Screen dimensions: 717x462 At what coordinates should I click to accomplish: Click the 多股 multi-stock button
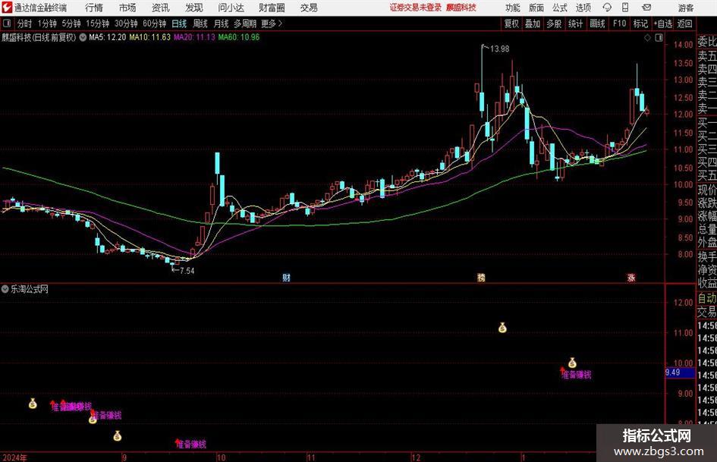[x=554, y=24]
